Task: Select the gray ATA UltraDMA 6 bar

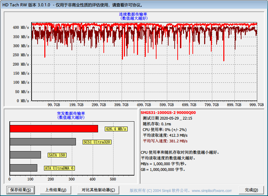Action: (24, 168)
